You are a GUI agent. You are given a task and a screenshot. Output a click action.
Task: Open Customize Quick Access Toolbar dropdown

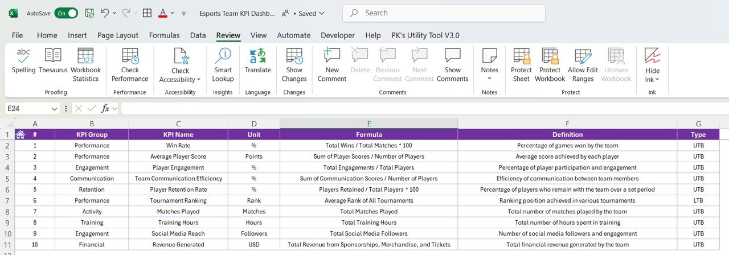click(183, 13)
